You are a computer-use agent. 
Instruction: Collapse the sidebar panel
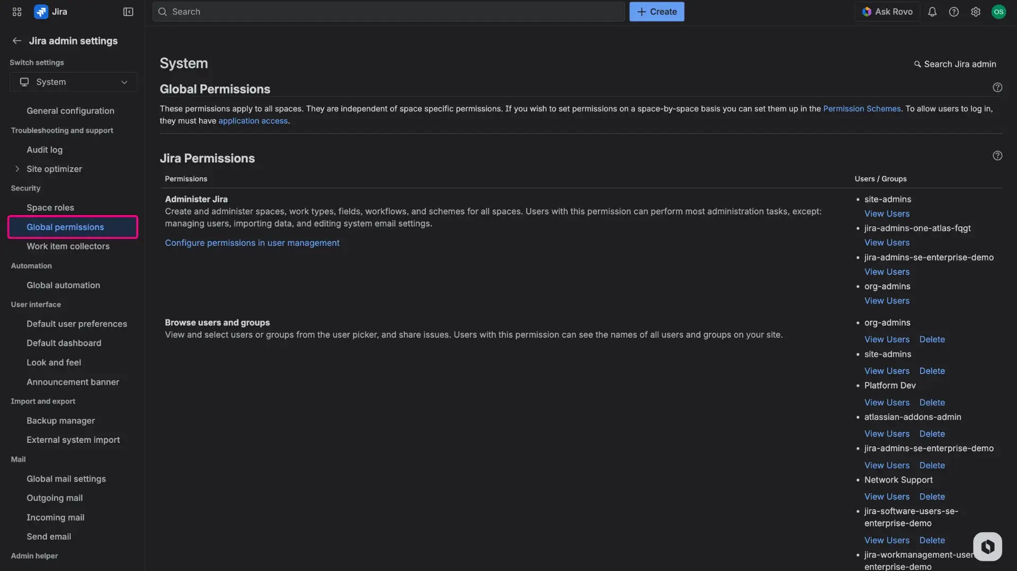(x=128, y=11)
